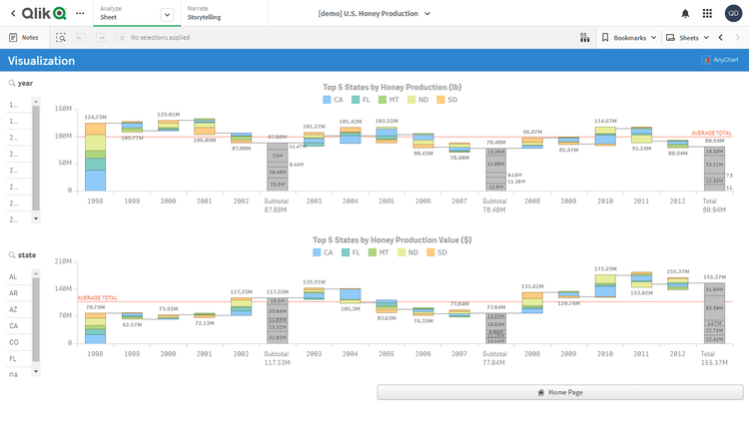Expand the Sheets dropdown
Viewport: 749px width, 421px height.
point(689,37)
